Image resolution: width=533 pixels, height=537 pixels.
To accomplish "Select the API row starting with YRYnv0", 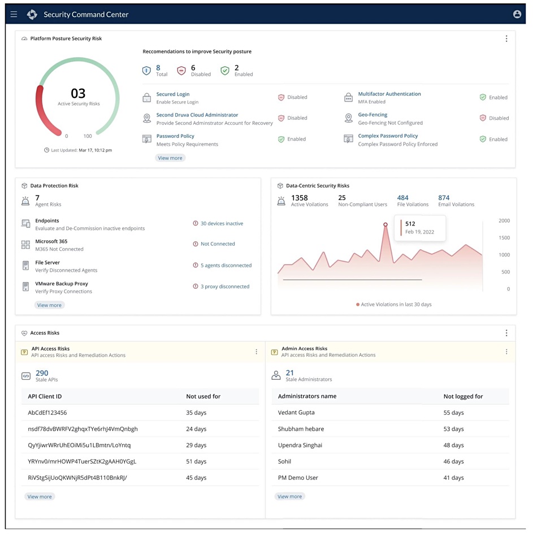I will click(140, 461).
